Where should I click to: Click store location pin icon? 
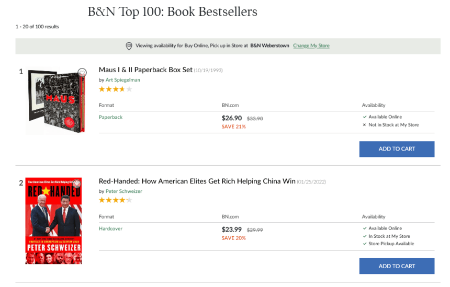coord(129,46)
